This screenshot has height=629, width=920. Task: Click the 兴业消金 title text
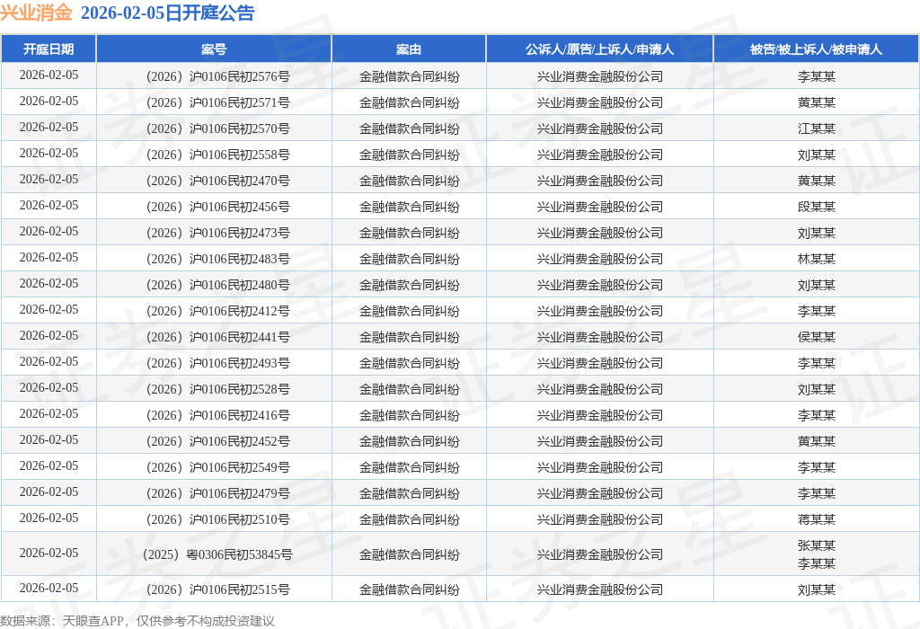[x=36, y=13]
